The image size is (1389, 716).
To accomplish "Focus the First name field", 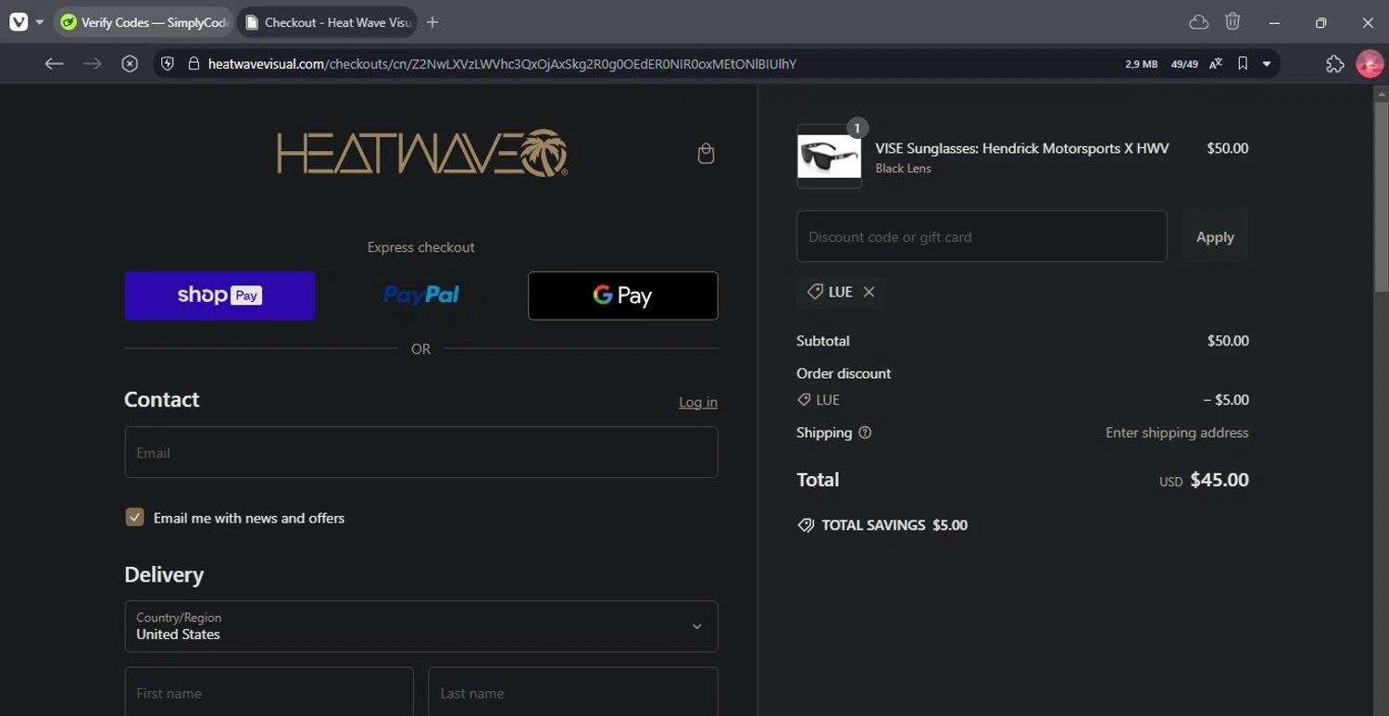I will pyautogui.click(x=269, y=692).
